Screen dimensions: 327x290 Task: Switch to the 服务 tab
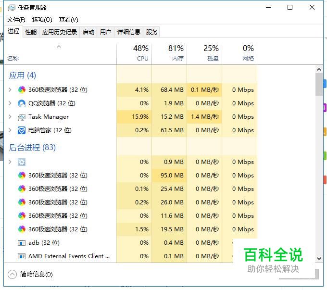[x=151, y=32]
